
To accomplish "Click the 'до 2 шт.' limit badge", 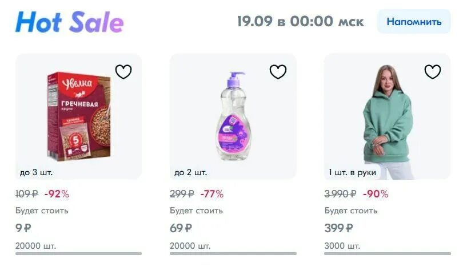I will (190, 172).
